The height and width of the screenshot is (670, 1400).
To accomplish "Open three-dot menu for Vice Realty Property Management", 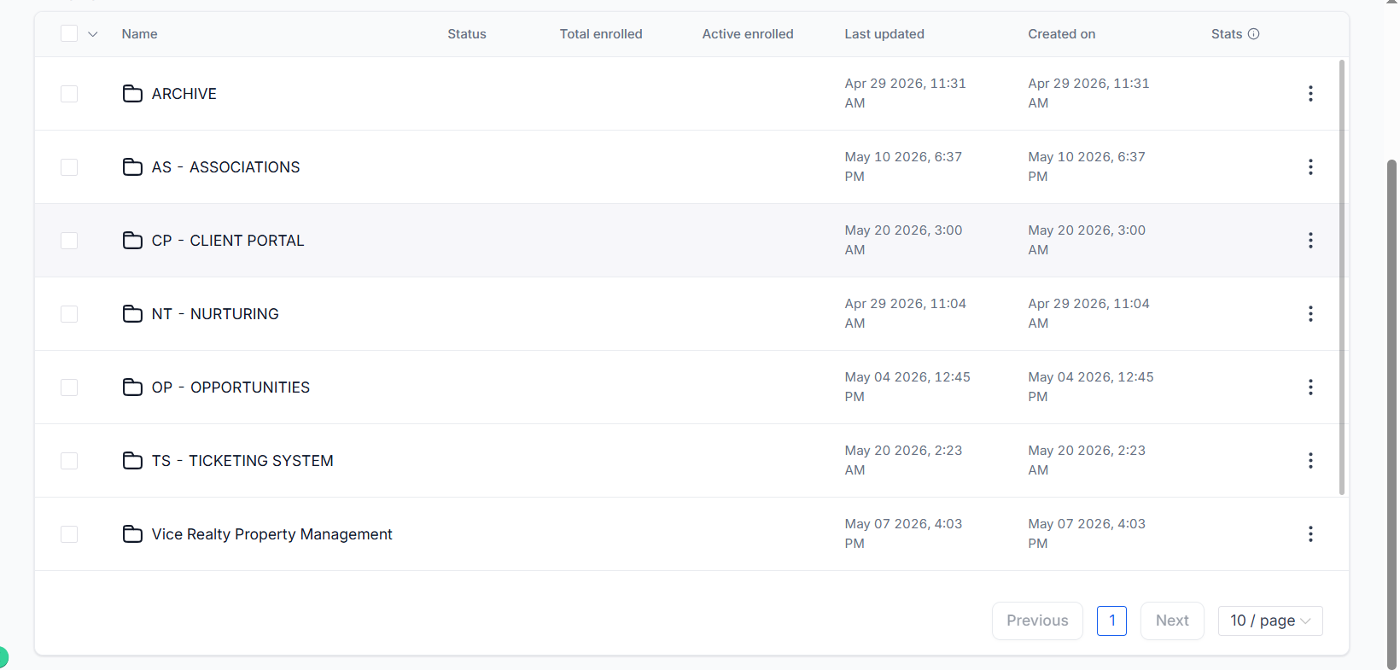I will 1310,534.
